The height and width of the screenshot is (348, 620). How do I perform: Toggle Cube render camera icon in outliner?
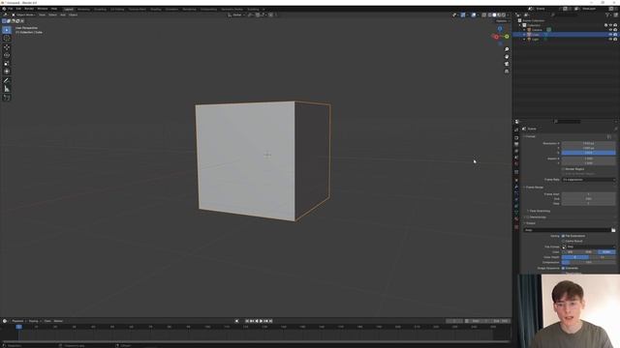point(615,35)
